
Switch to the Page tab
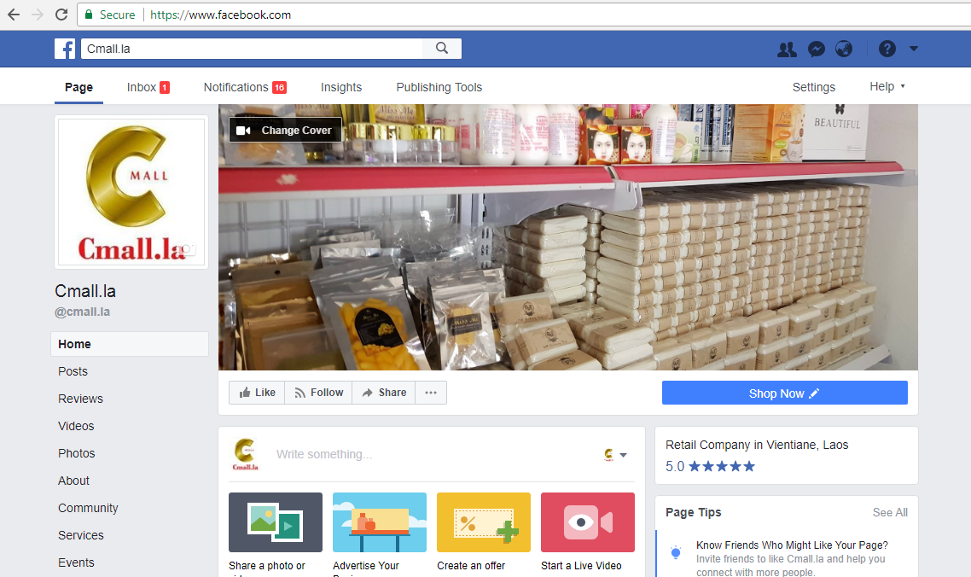[78, 87]
